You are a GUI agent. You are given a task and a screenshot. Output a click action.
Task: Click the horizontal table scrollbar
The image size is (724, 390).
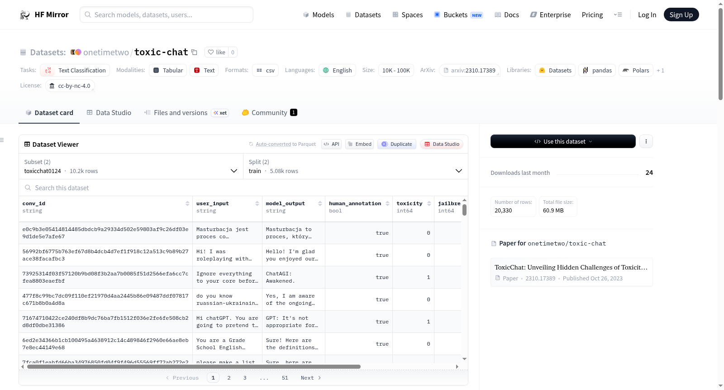point(194,366)
